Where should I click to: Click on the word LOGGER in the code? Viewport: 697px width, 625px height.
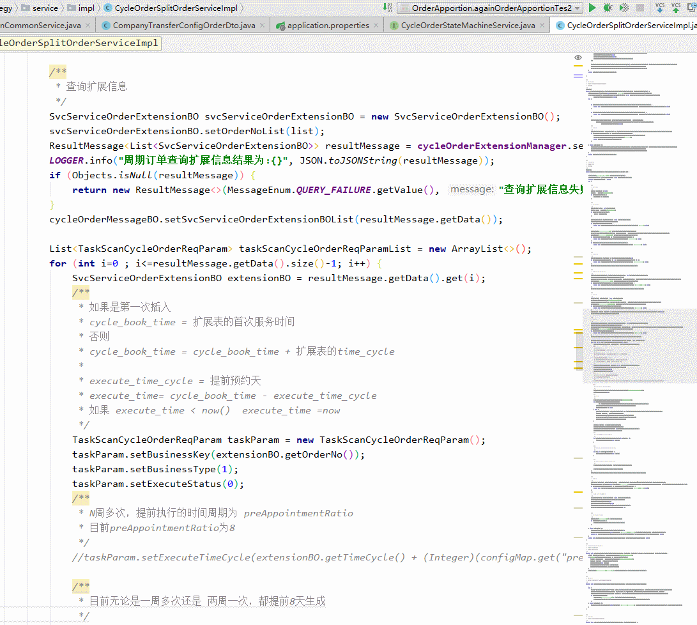(x=66, y=160)
